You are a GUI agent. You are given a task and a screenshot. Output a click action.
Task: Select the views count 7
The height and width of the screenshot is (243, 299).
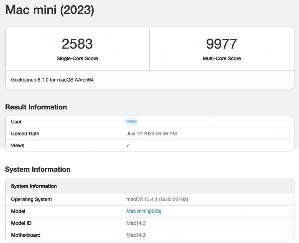point(128,145)
